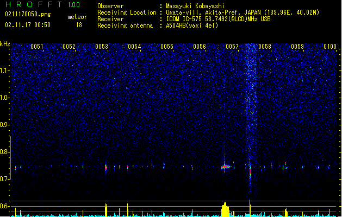
Task: Click the red echo streak below 0058 burst
Action: point(250,173)
